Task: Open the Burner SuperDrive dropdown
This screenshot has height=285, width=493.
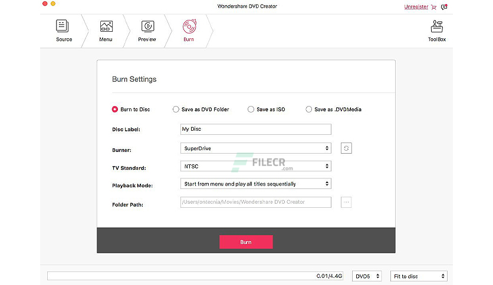Action: 255,148
